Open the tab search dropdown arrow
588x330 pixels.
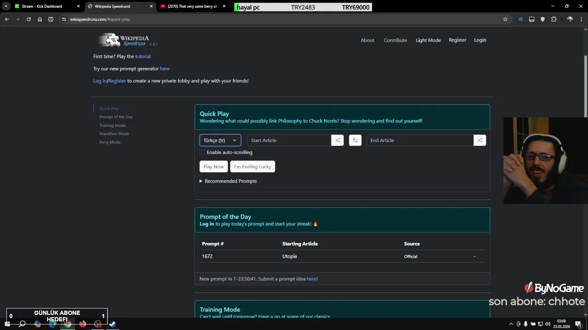(x=6, y=6)
